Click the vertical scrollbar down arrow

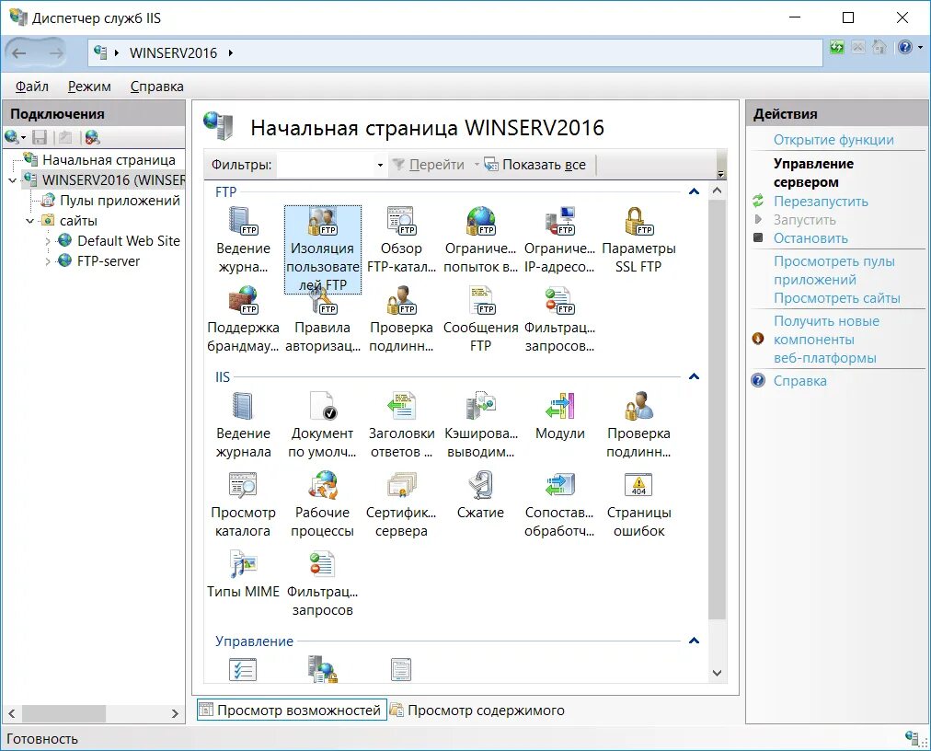718,673
